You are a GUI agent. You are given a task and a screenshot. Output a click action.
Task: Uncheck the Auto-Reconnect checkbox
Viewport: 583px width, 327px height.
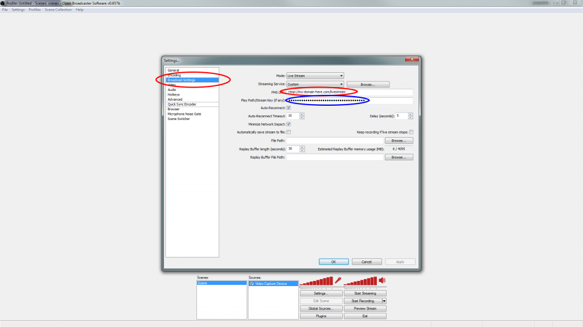[x=289, y=107]
